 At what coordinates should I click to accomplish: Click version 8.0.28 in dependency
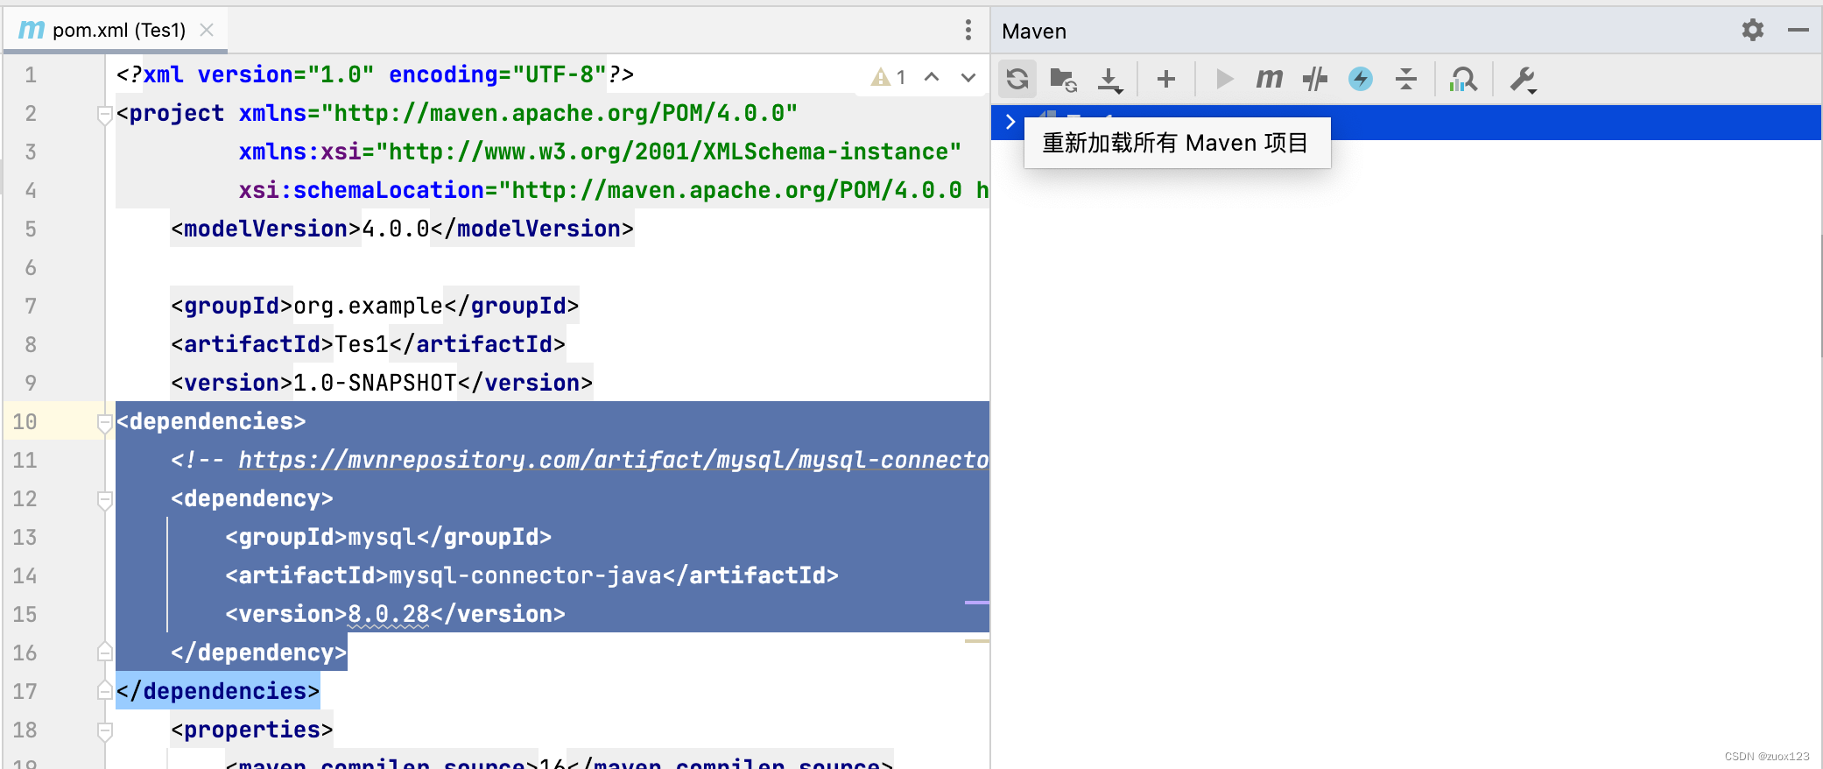[389, 614]
